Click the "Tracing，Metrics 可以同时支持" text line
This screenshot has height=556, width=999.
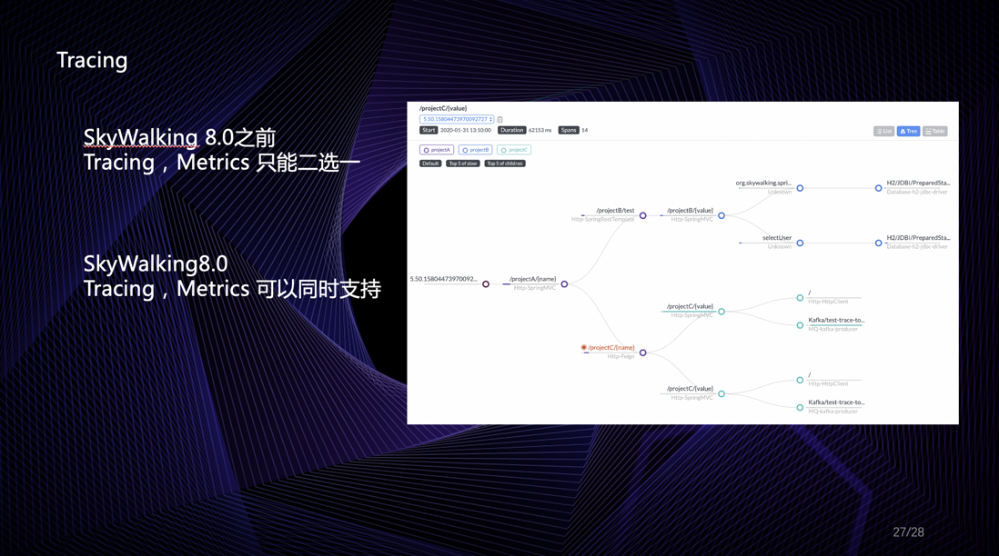[232, 289]
